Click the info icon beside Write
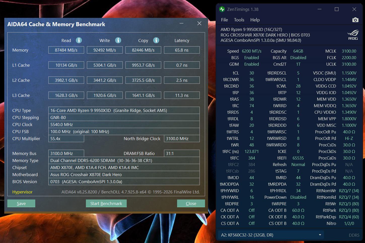This screenshot has width=365, height=243. click(118, 40)
